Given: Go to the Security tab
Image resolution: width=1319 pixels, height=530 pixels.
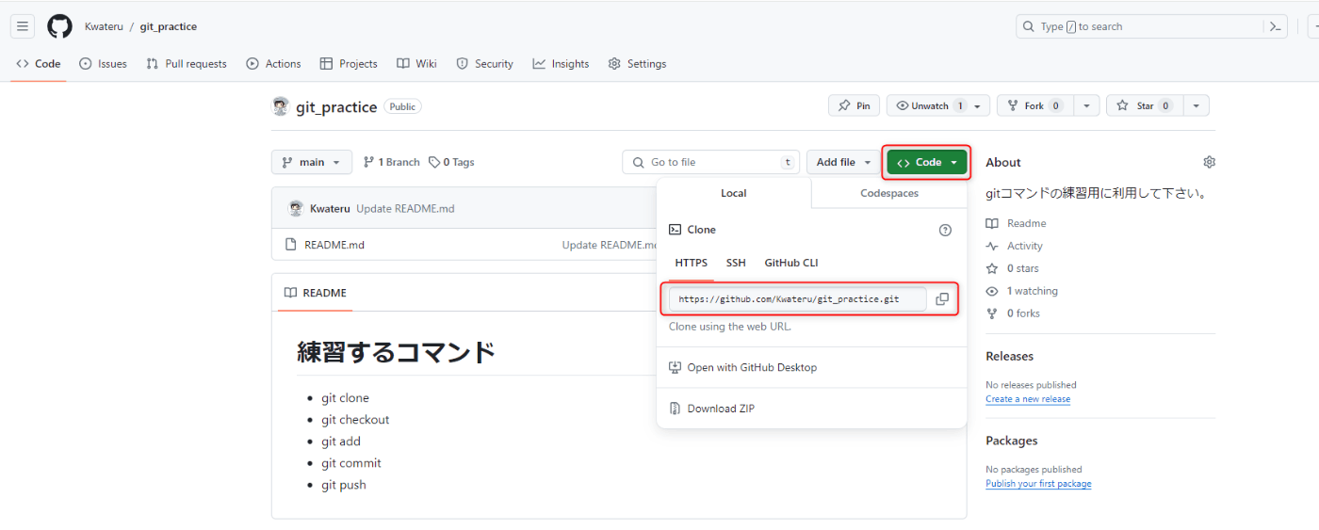Looking at the screenshot, I should [x=484, y=64].
